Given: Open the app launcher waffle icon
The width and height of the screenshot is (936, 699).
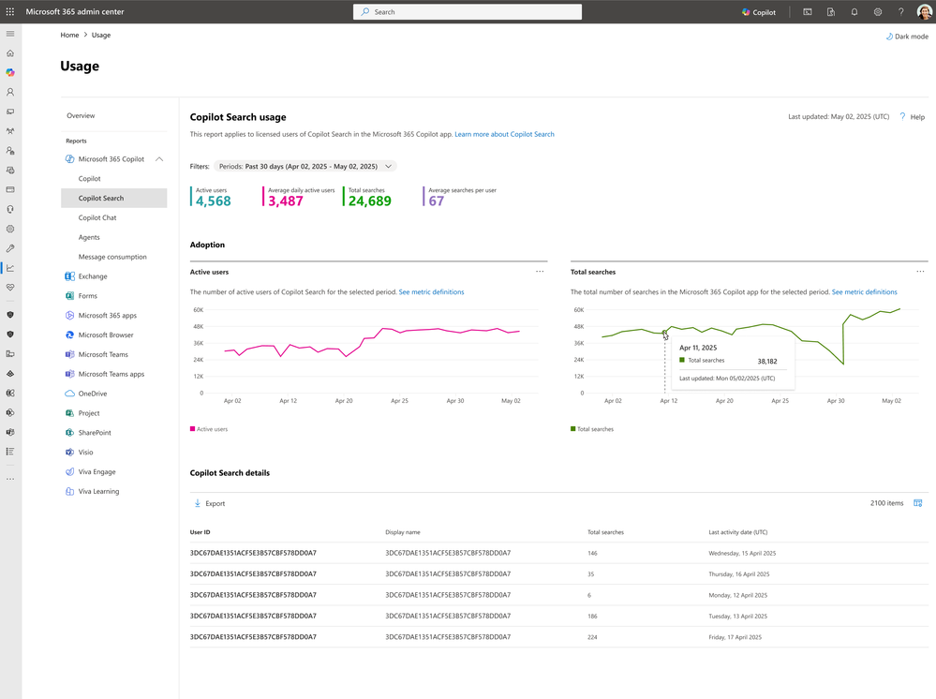Looking at the screenshot, I should pyautogui.click(x=10, y=12).
